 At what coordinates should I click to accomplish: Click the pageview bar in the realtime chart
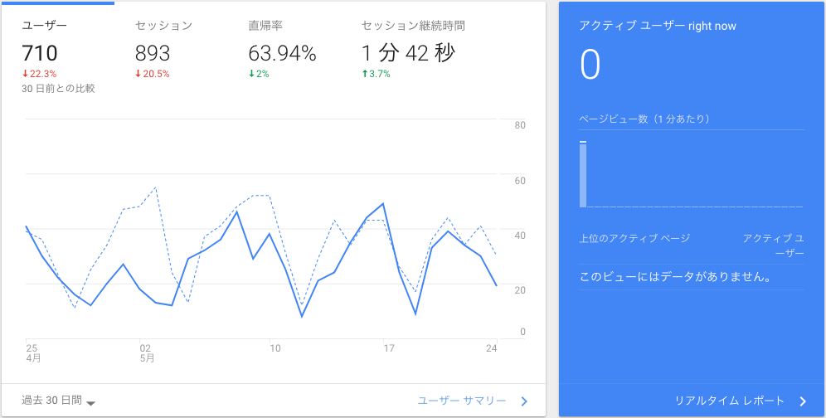[583, 174]
